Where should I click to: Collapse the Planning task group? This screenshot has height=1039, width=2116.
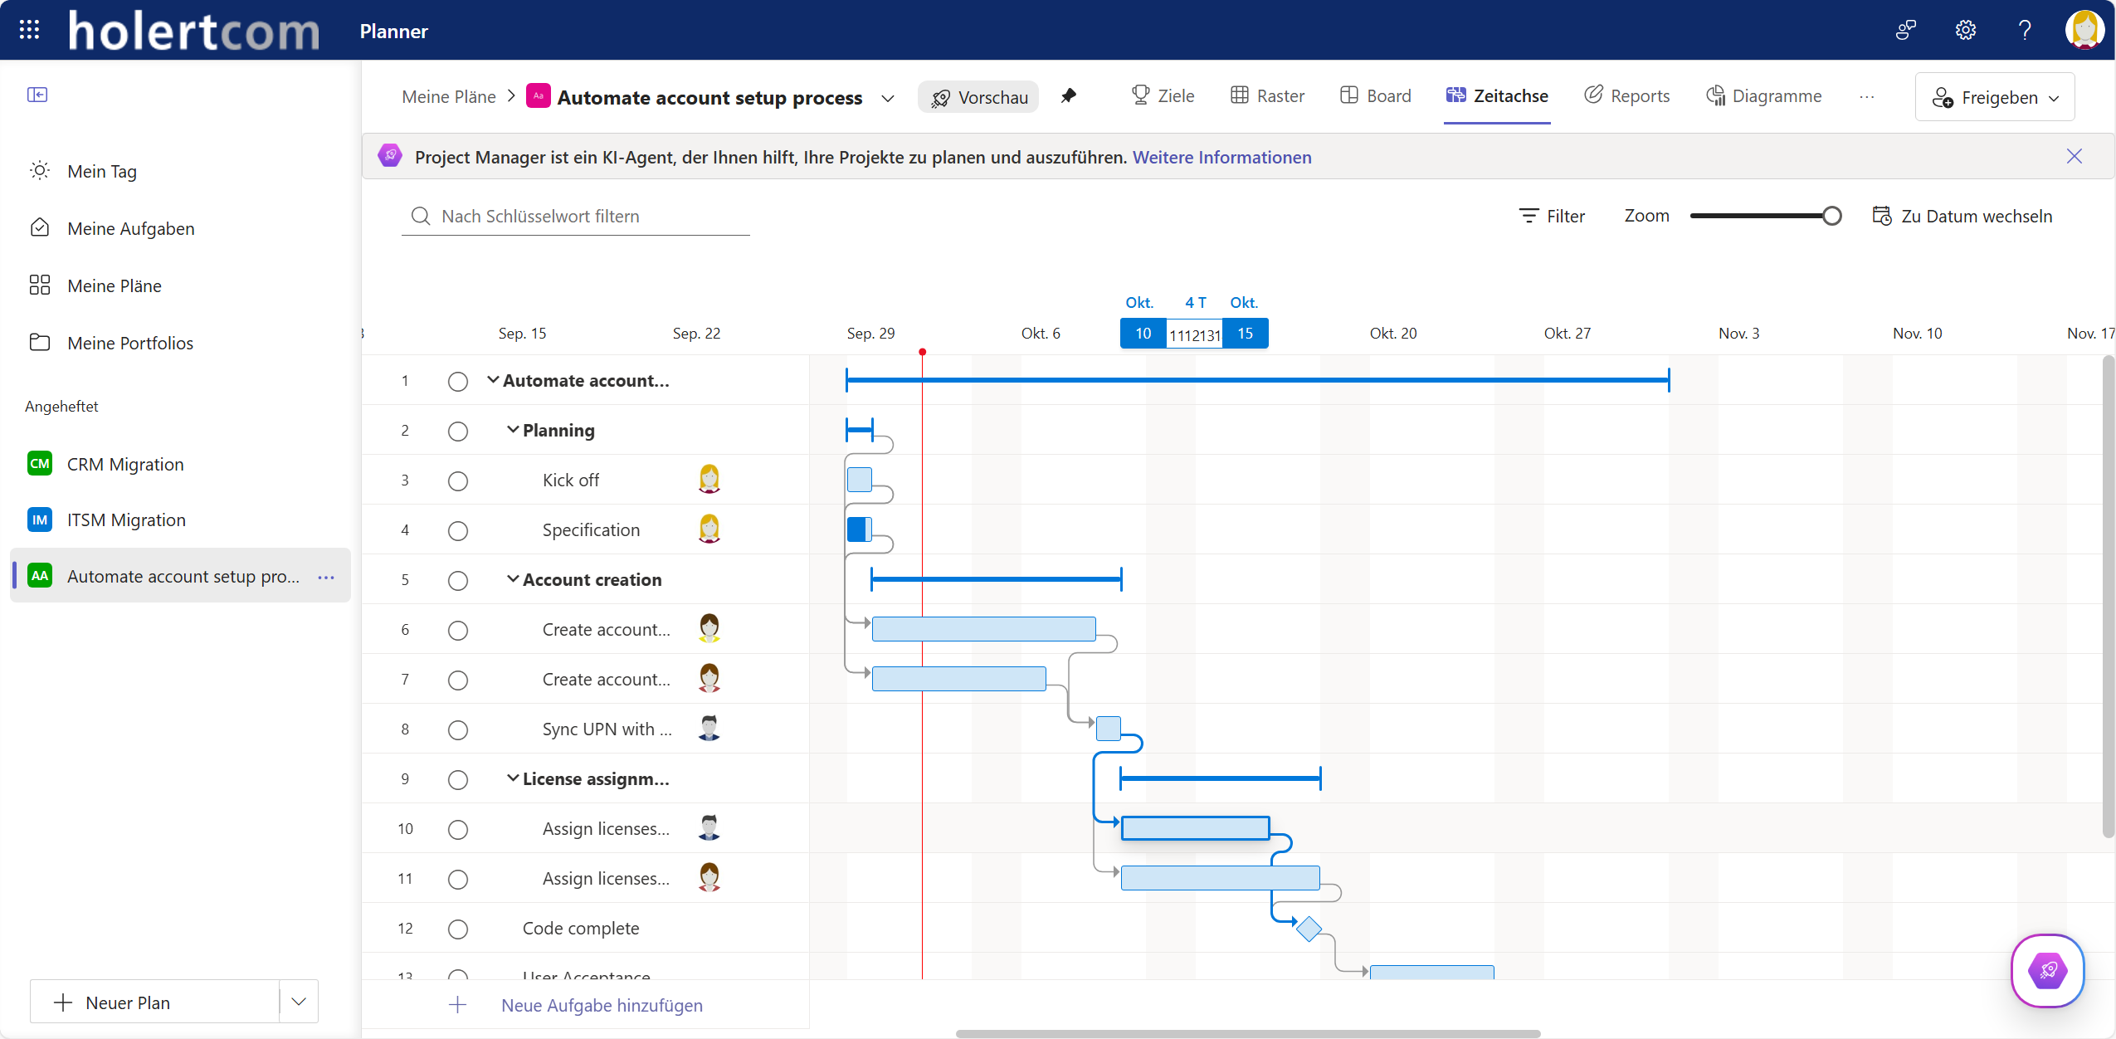pos(513,430)
